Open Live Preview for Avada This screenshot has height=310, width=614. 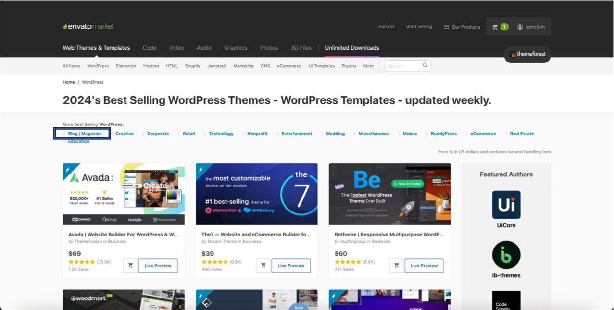(x=158, y=266)
